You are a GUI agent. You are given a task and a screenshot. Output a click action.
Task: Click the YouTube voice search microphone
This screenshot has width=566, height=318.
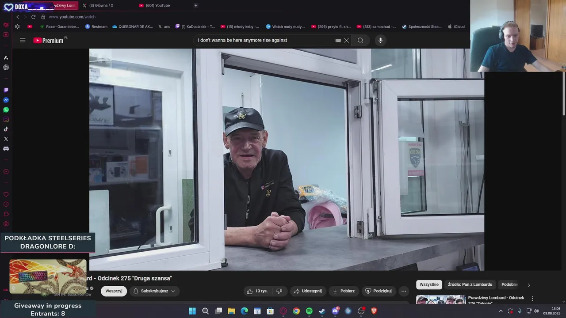(380, 40)
